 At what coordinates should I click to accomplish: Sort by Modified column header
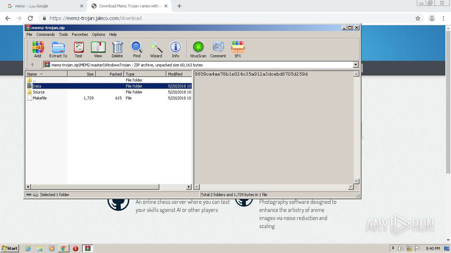pyautogui.click(x=179, y=74)
